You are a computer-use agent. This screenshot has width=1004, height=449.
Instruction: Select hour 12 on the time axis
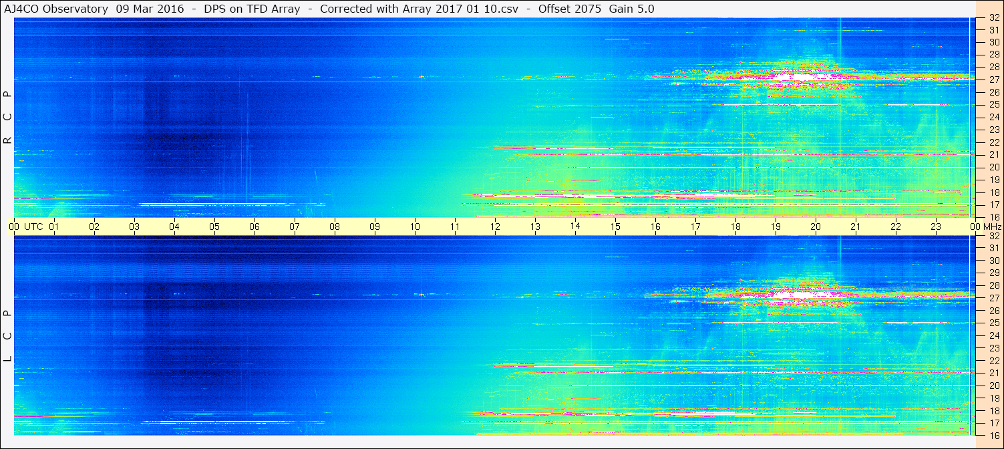coord(495,227)
